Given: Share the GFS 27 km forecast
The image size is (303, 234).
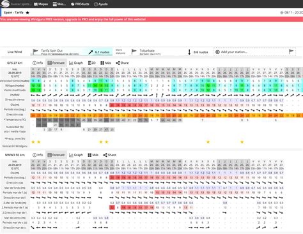Looking at the screenshot, I should [x=122, y=63].
